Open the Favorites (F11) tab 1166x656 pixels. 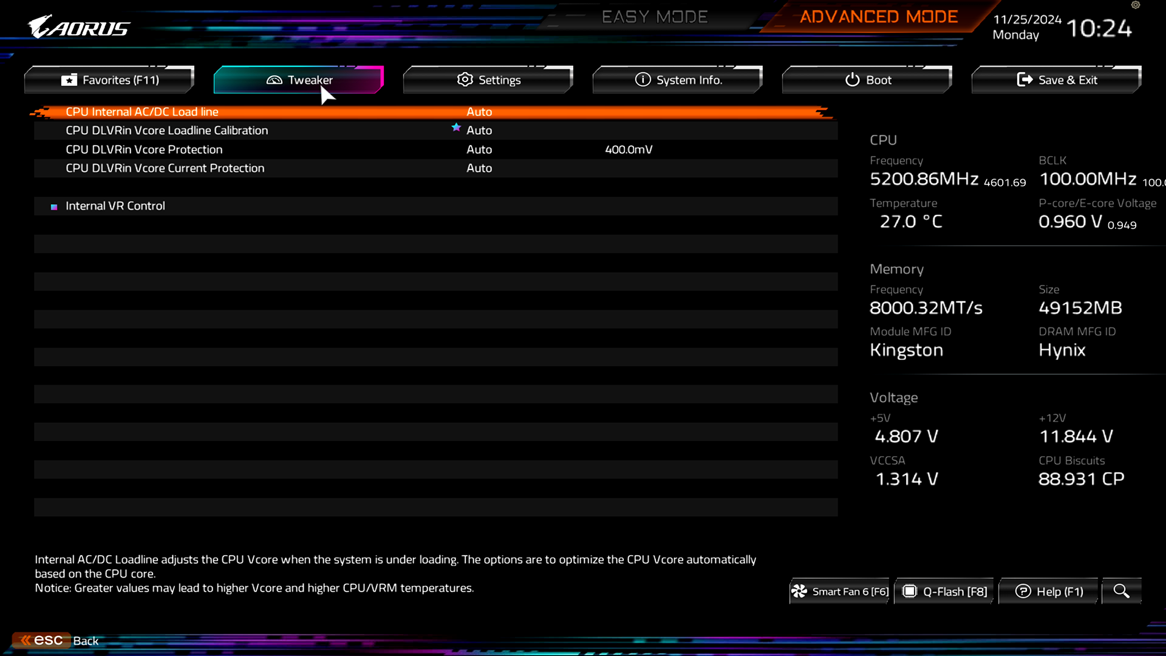(x=109, y=80)
